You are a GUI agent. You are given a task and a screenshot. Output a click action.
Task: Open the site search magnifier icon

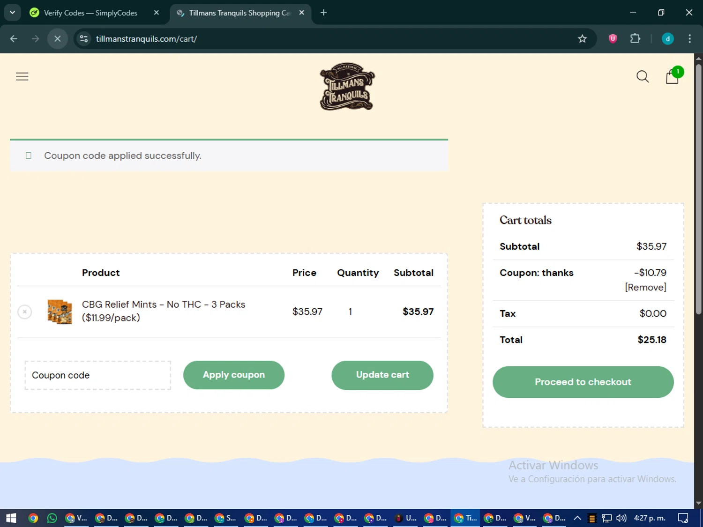[x=643, y=76]
